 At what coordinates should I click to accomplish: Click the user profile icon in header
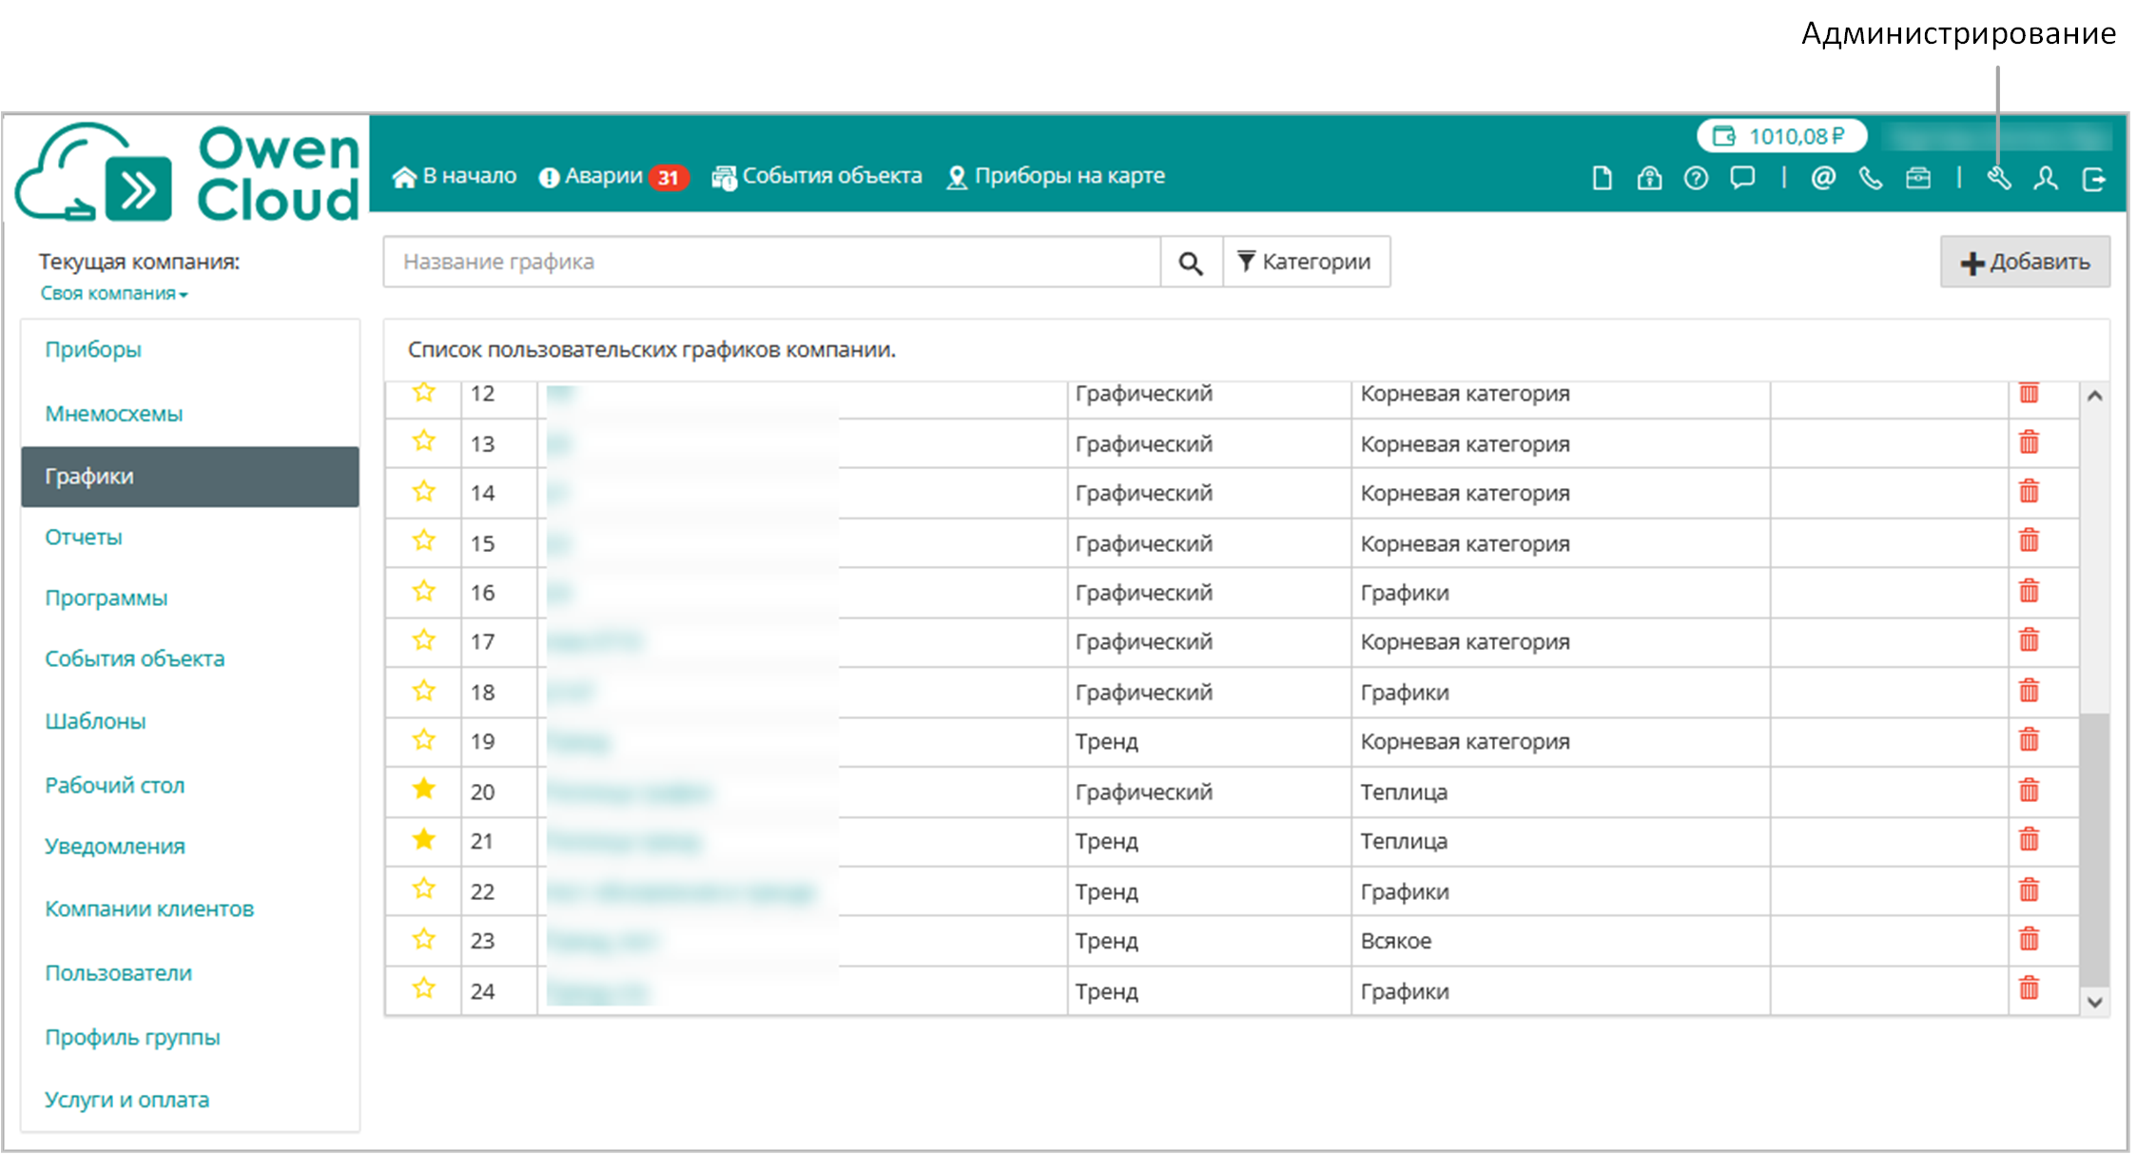click(x=2046, y=178)
